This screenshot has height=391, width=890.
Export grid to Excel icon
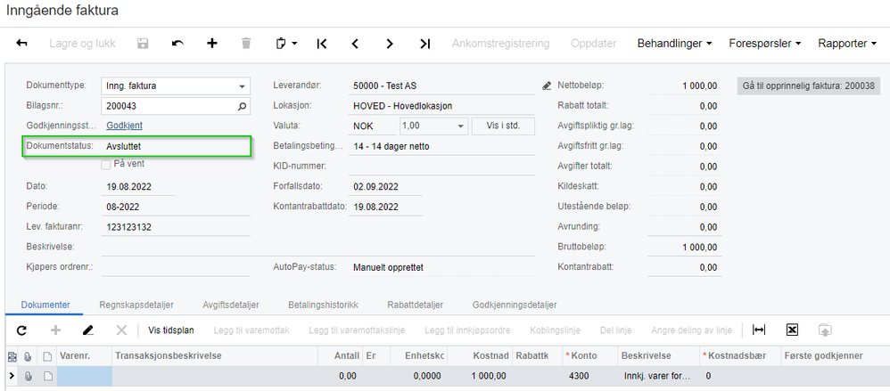coord(793,330)
